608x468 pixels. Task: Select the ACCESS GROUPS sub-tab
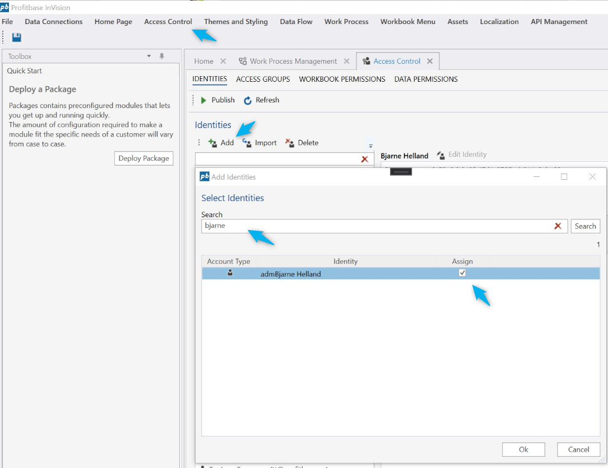click(263, 79)
